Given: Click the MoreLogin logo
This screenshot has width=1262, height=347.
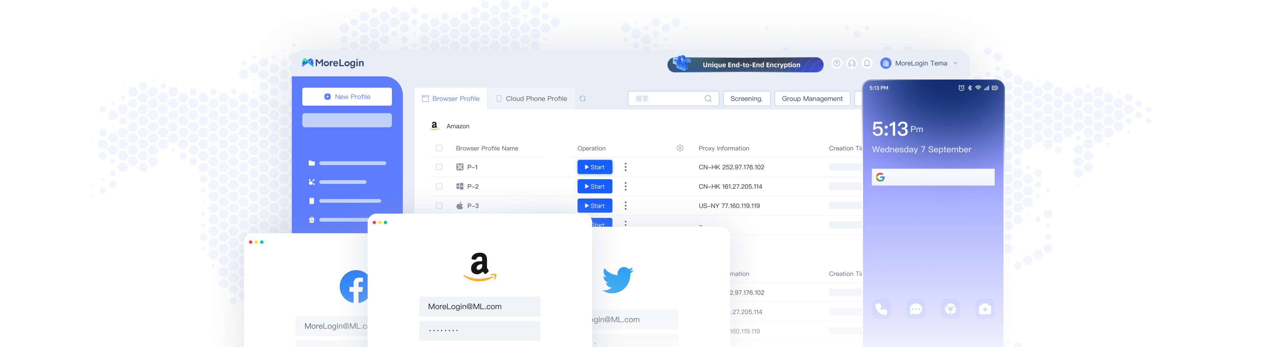Looking at the screenshot, I should (333, 63).
